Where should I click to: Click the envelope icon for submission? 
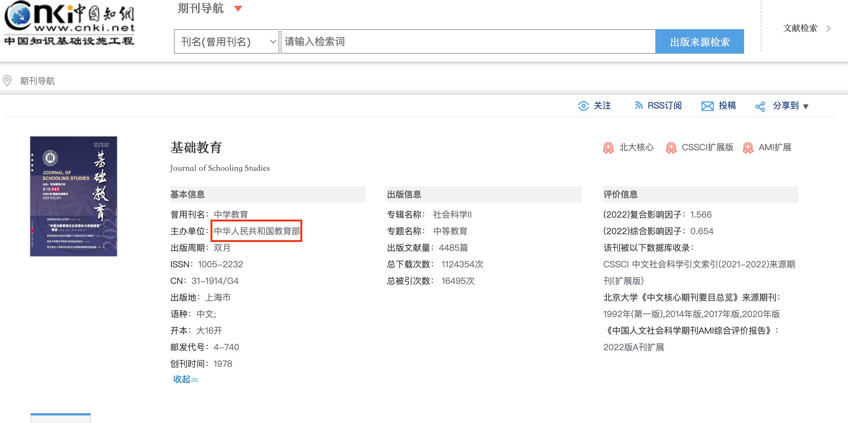point(707,106)
